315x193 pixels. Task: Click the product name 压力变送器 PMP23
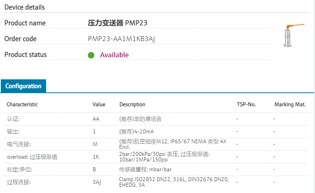[117, 23]
